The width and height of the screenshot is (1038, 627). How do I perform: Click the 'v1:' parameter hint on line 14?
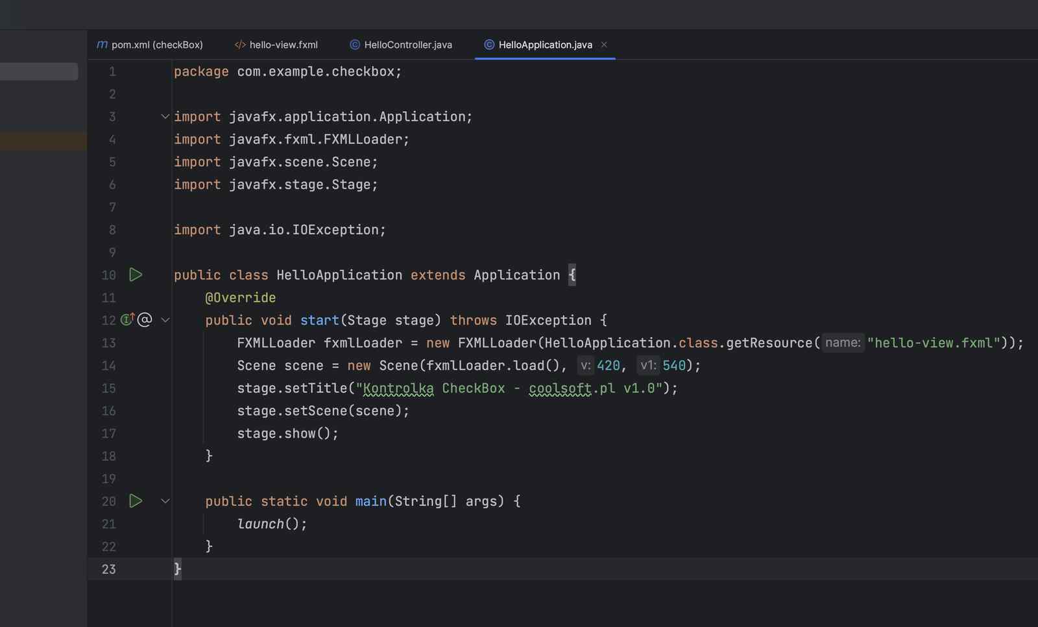648,366
